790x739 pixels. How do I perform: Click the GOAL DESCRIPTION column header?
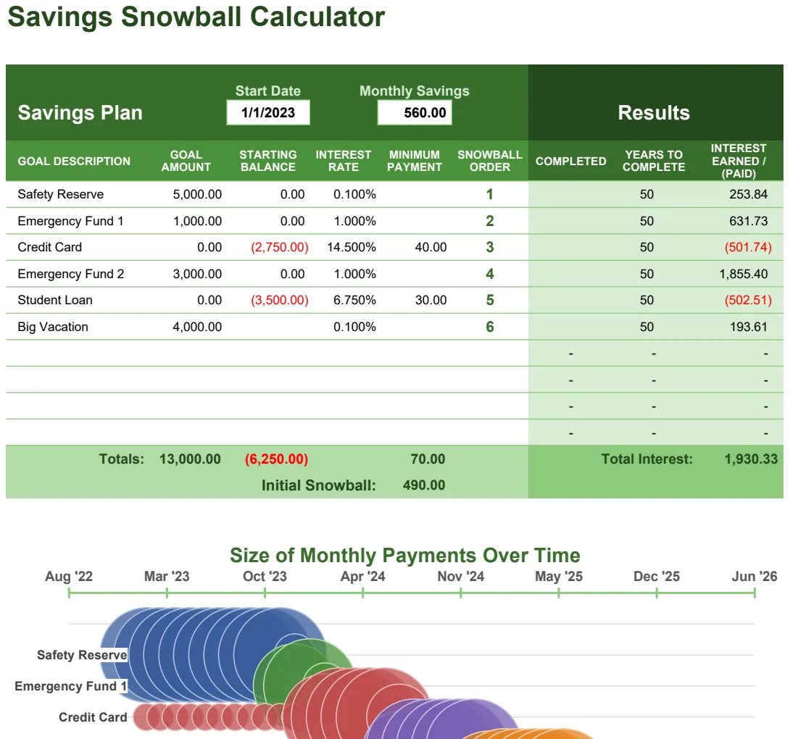point(74,161)
